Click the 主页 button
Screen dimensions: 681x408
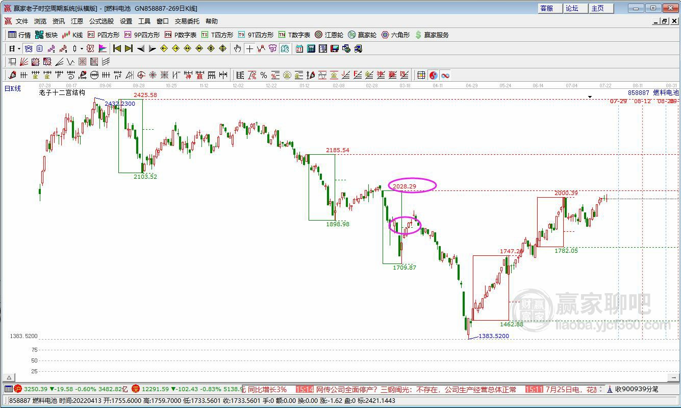[601, 8]
